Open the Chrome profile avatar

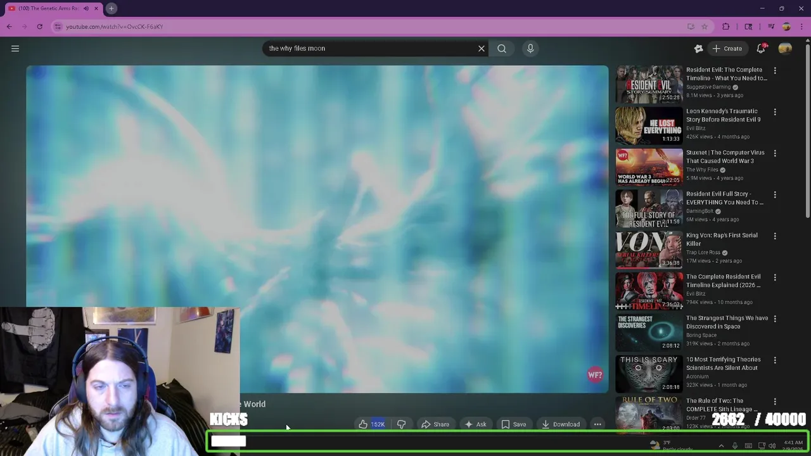click(786, 27)
